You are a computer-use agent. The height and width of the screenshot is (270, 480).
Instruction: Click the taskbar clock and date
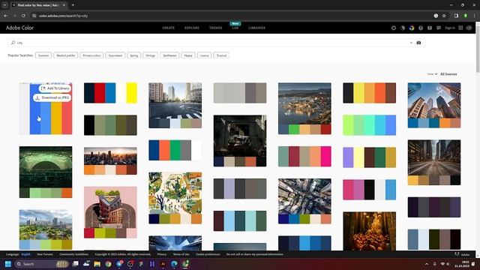[462, 264]
